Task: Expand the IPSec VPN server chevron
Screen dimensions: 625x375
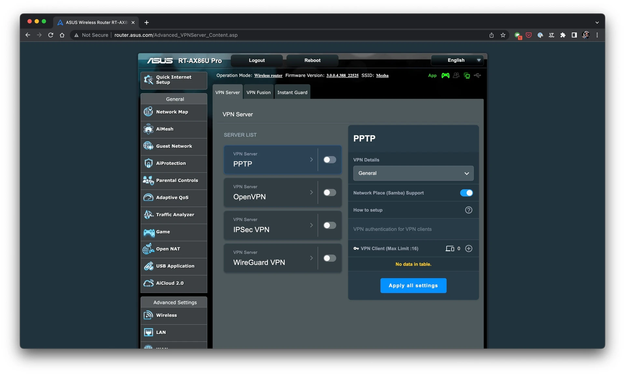Action: pos(312,225)
